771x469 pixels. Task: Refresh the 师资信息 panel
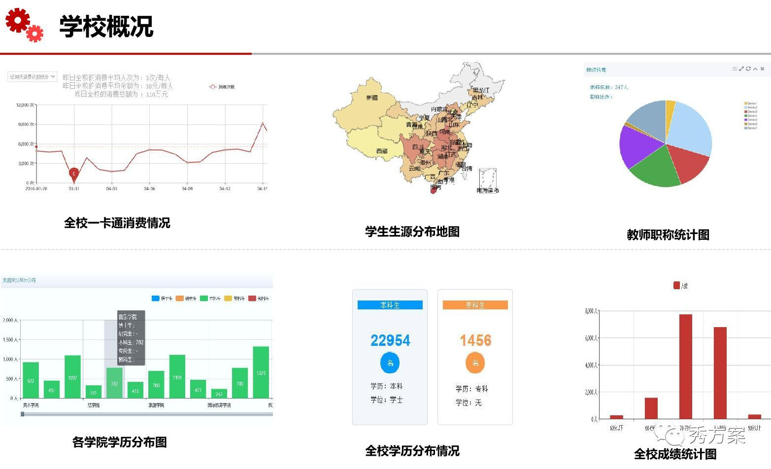(748, 69)
